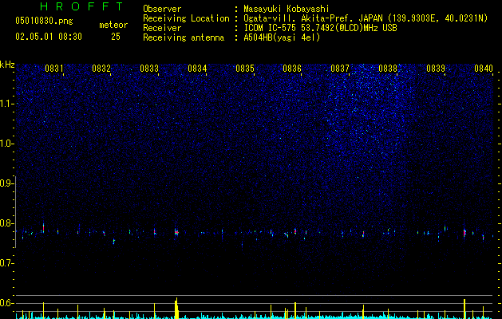Click the 0838 time marker

388,69
